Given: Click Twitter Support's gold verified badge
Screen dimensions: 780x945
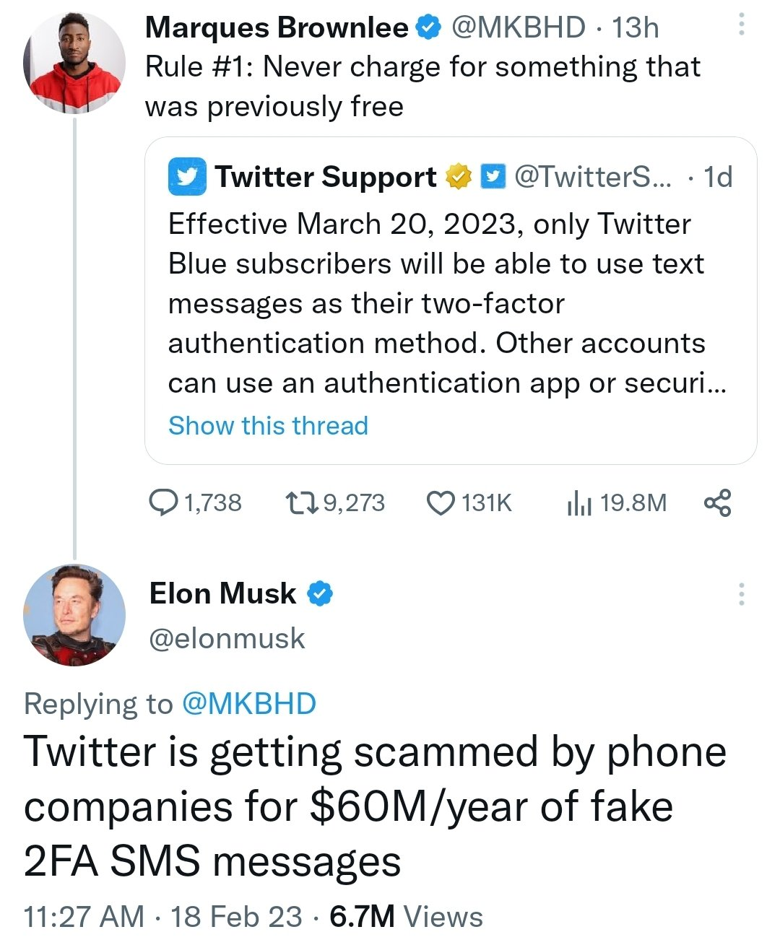Looking at the screenshot, I should (458, 177).
